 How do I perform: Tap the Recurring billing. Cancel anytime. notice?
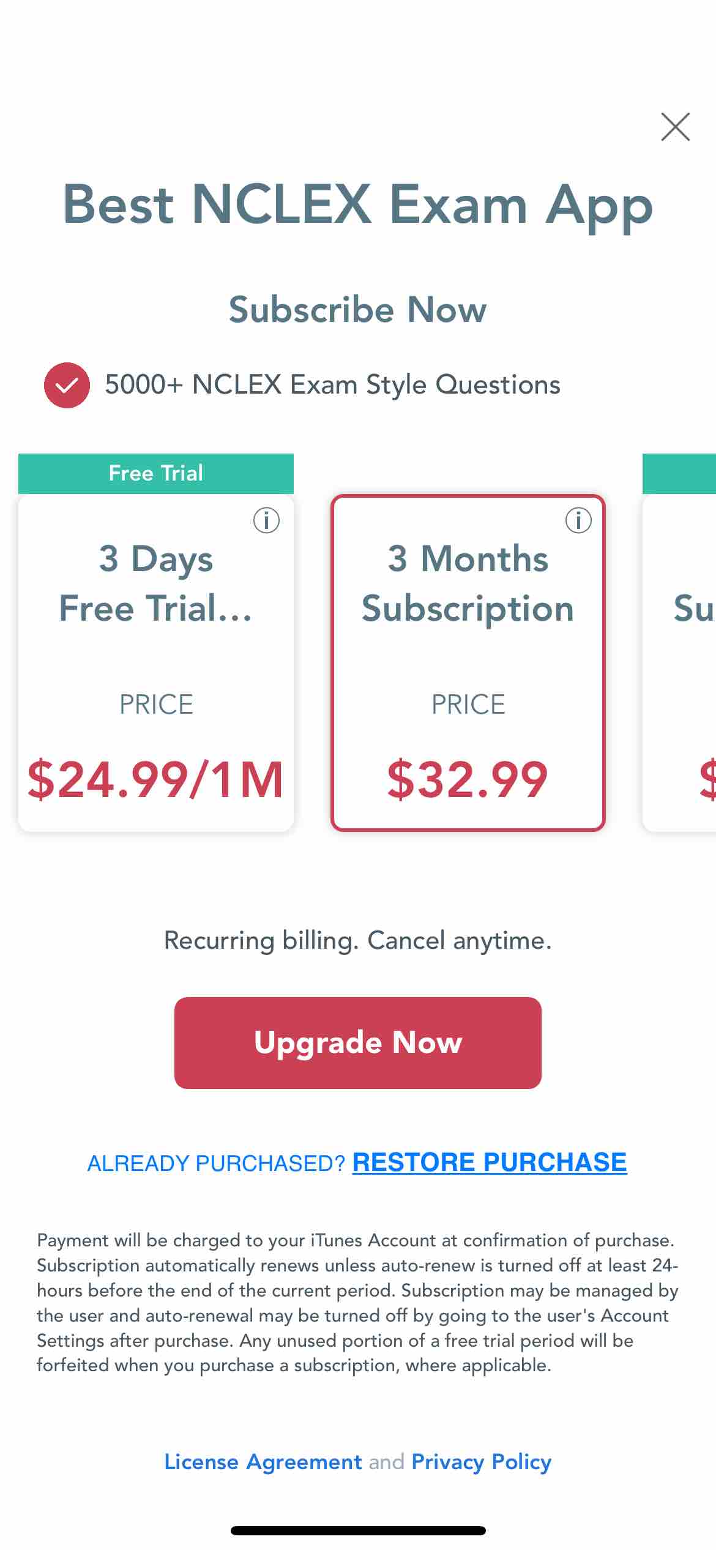(x=358, y=940)
